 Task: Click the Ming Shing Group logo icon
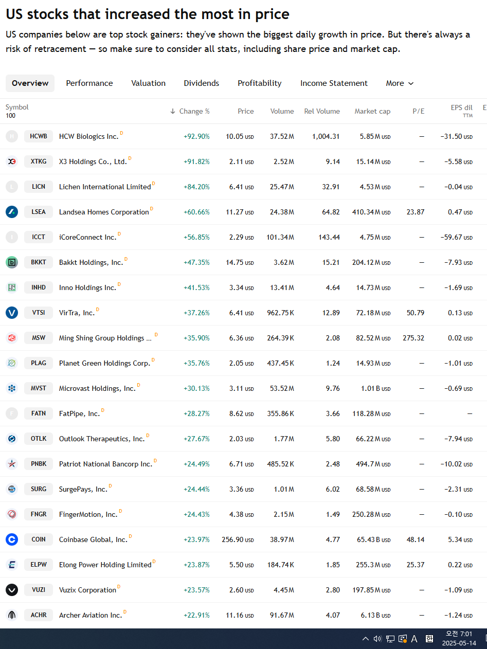[x=12, y=338]
